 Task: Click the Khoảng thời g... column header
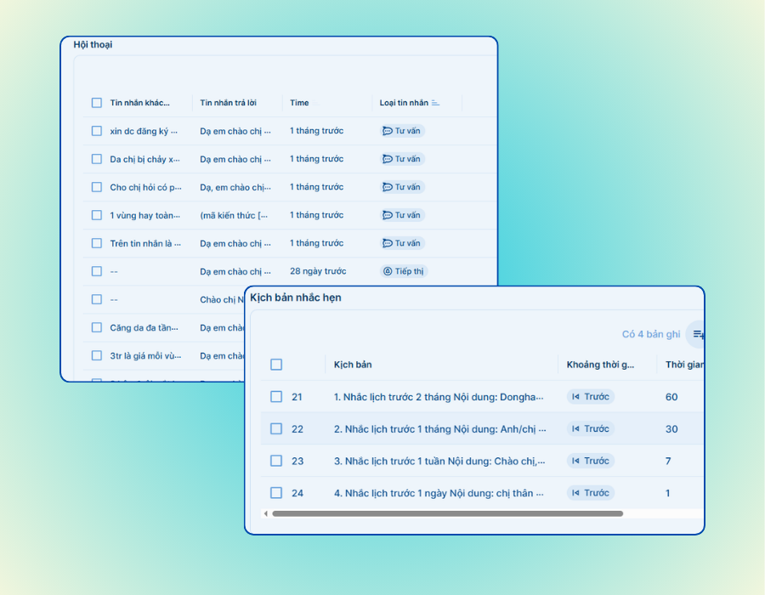(x=600, y=365)
